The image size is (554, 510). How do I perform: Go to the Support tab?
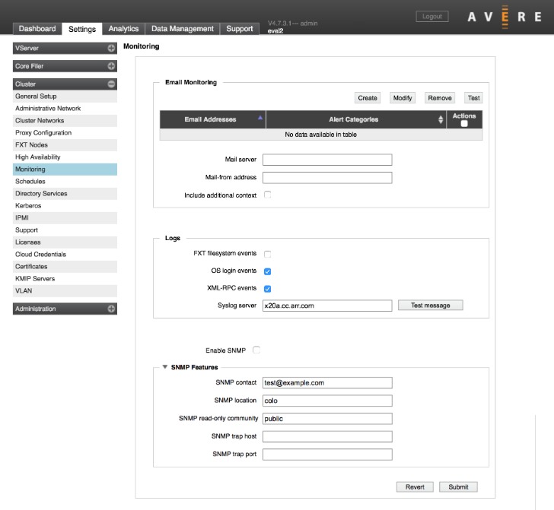239,29
